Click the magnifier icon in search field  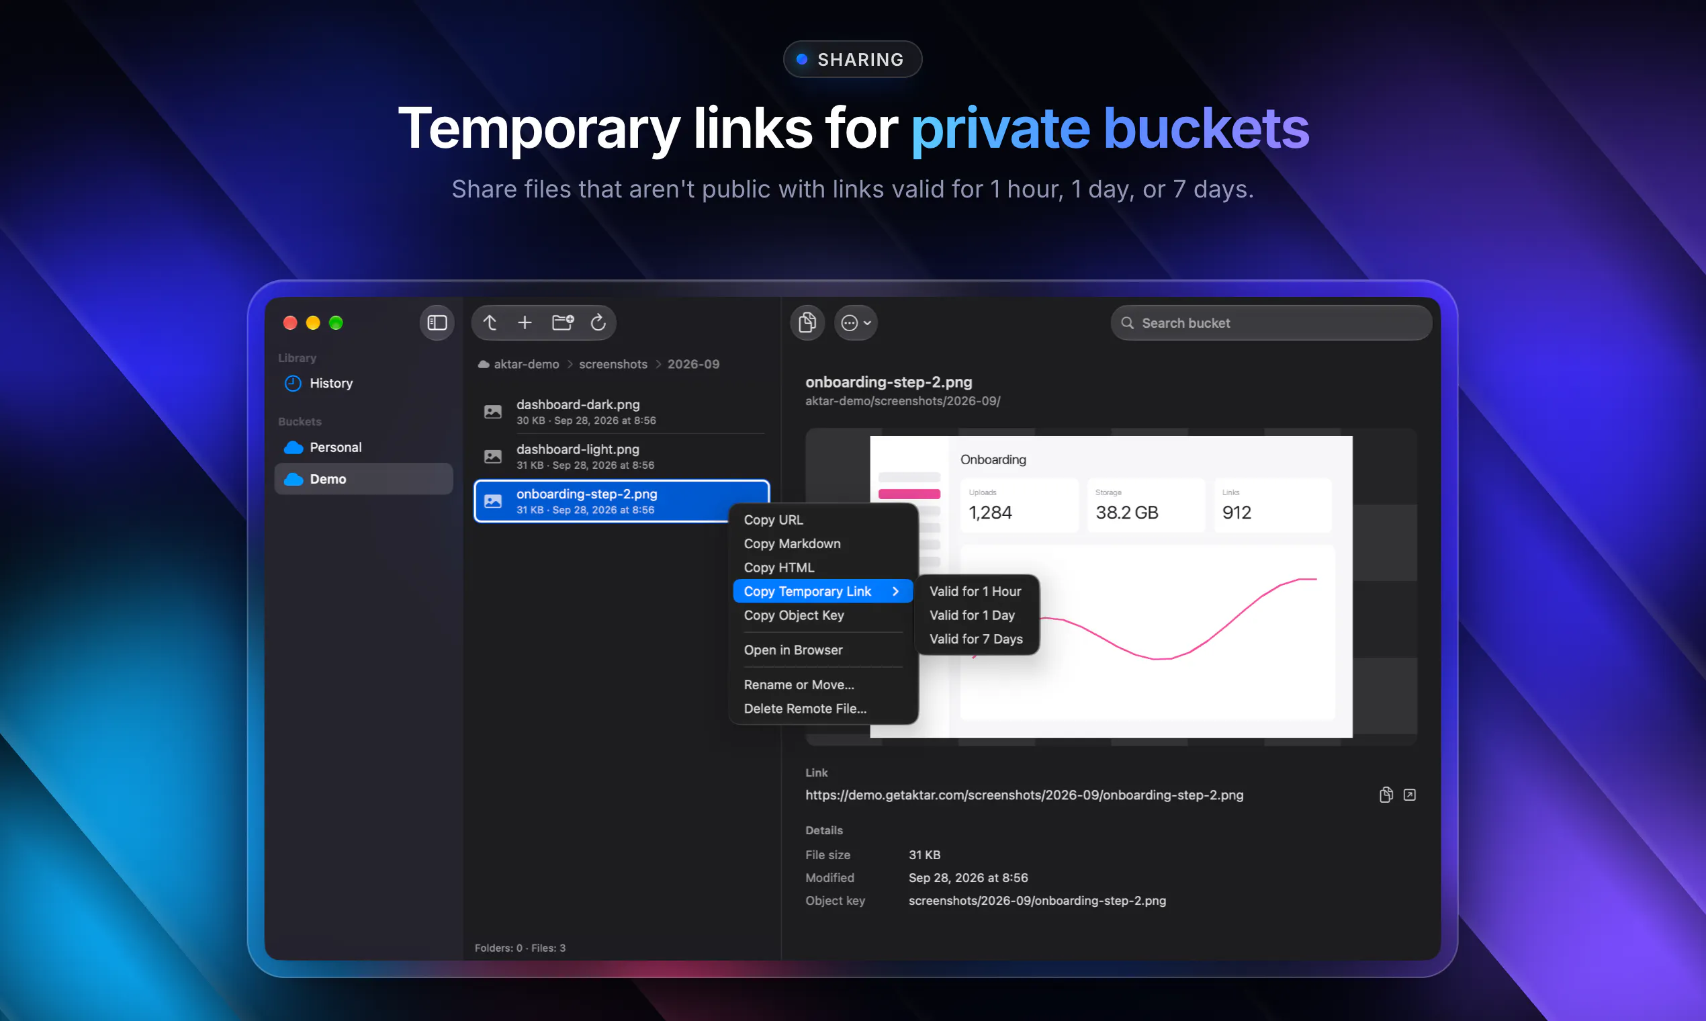(x=1128, y=322)
